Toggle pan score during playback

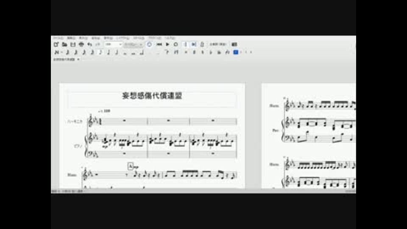pos(194,45)
